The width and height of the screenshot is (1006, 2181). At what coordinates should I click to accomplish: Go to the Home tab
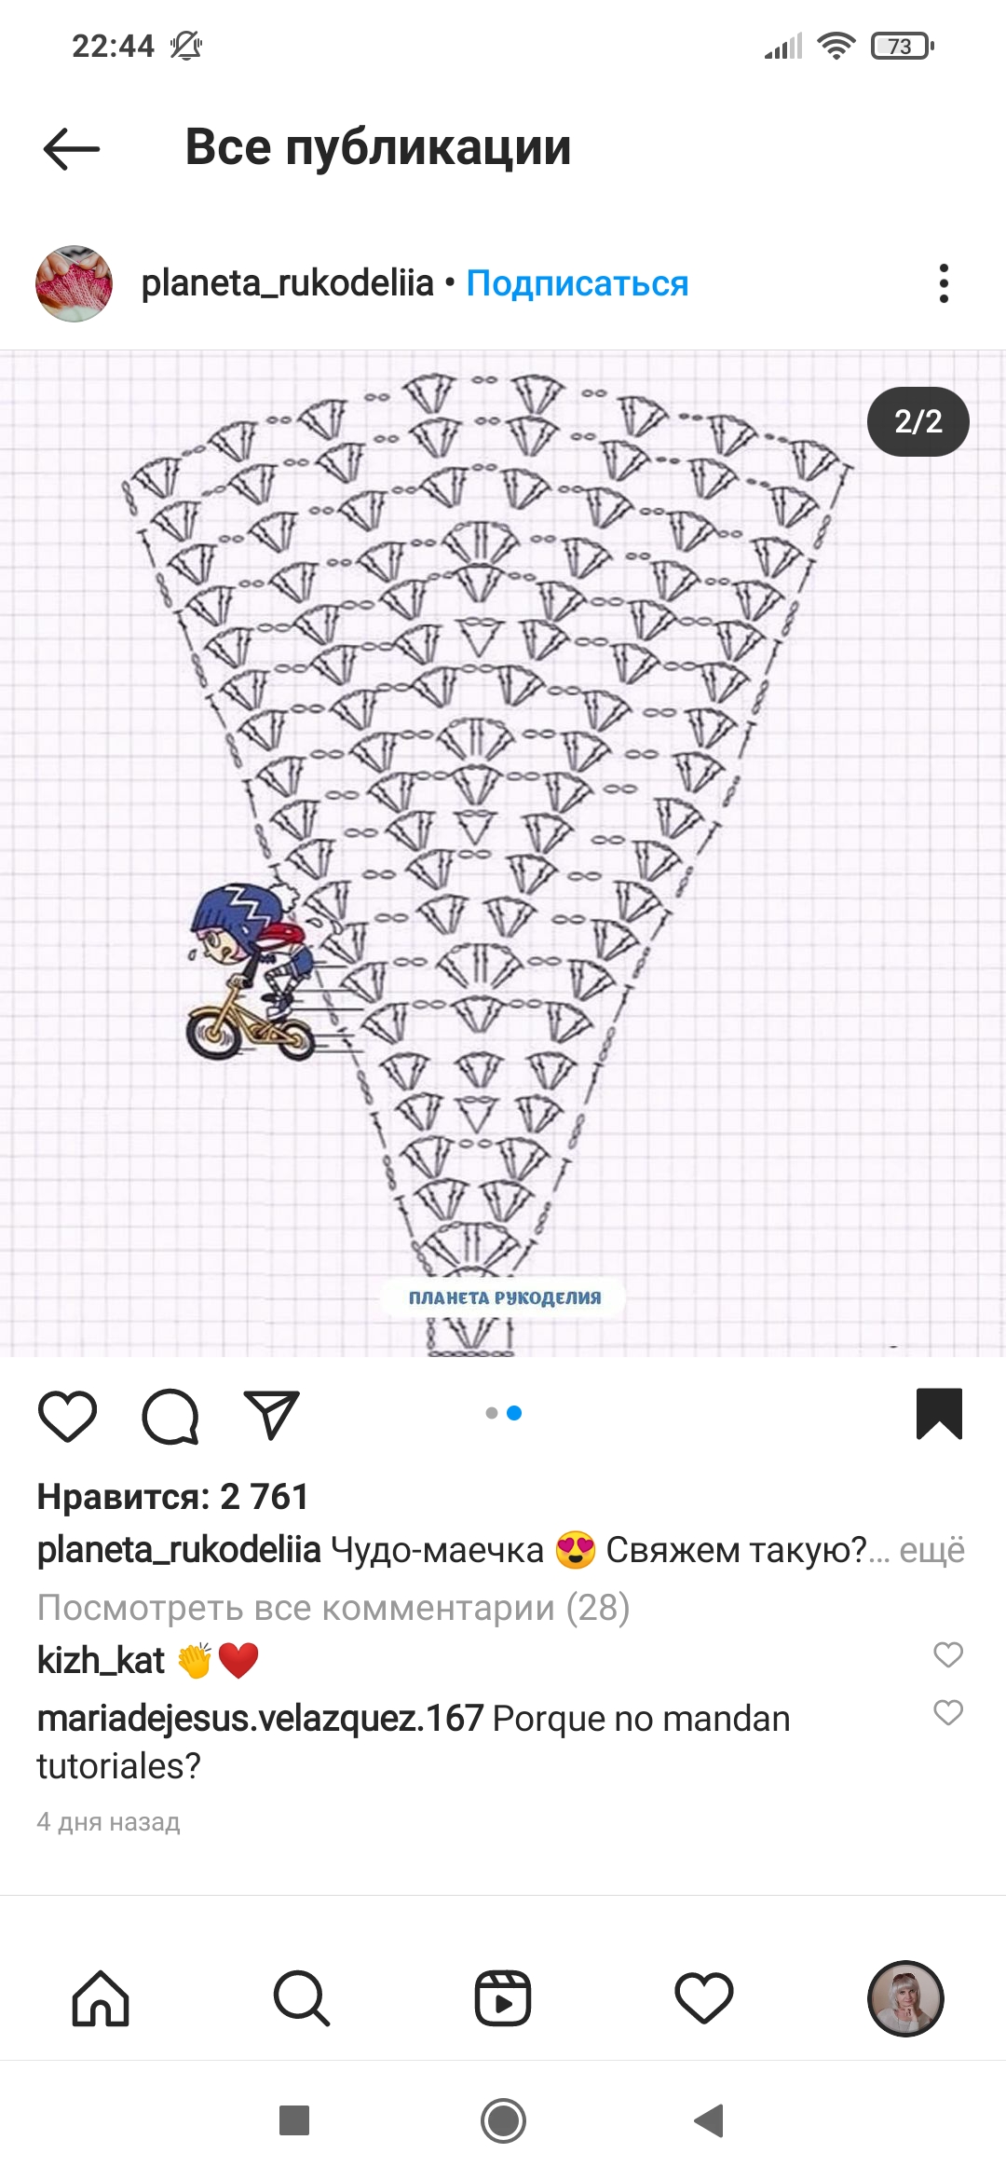point(101,1998)
